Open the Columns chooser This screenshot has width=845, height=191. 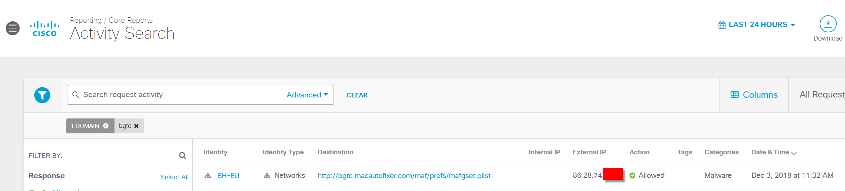point(754,95)
